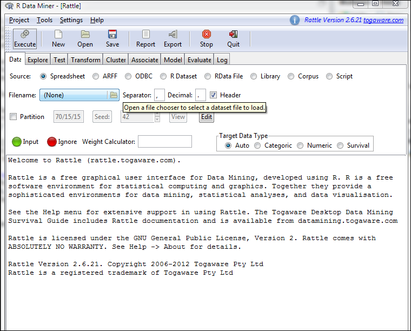The height and width of the screenshot is (331, 411).
Task: Open the togaware.com link
Action: pyautogui.click(x=383, y=20)
